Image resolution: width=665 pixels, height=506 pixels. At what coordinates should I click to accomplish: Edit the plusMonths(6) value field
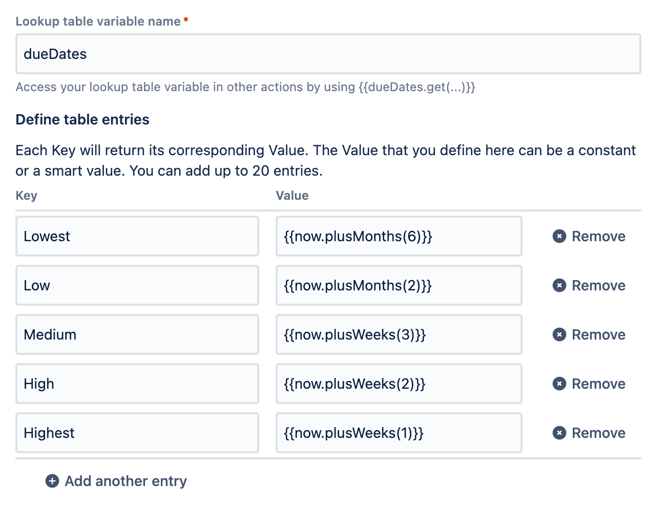[399, 236]
